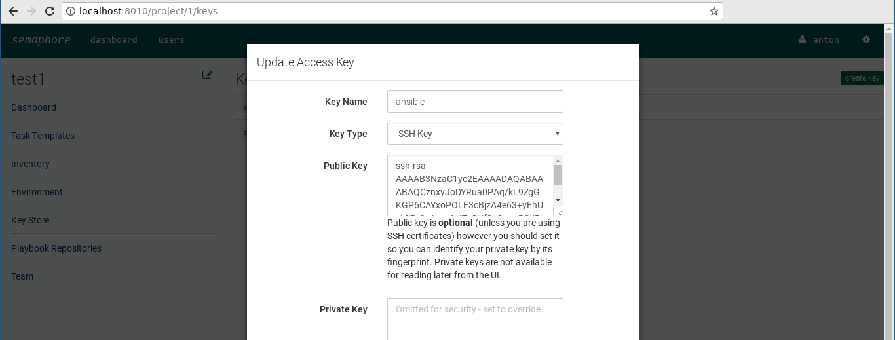Click the site info icon in address bar

71,11
